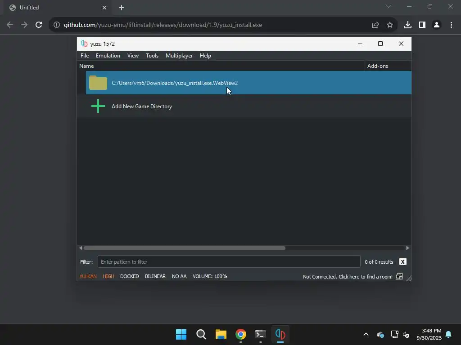
Task: Click the muted speaker tray icon
Action: click(x=406, y=334)
